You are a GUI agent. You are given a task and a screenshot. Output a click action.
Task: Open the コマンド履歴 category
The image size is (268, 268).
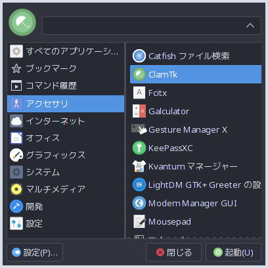tap(66, 85)
